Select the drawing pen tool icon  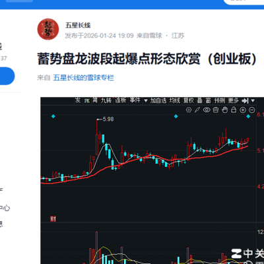[197, 110]
